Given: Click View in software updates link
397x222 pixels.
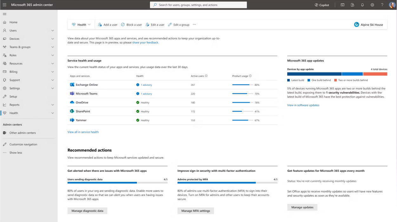Looking at the screenshot, I should click(303, 105).
